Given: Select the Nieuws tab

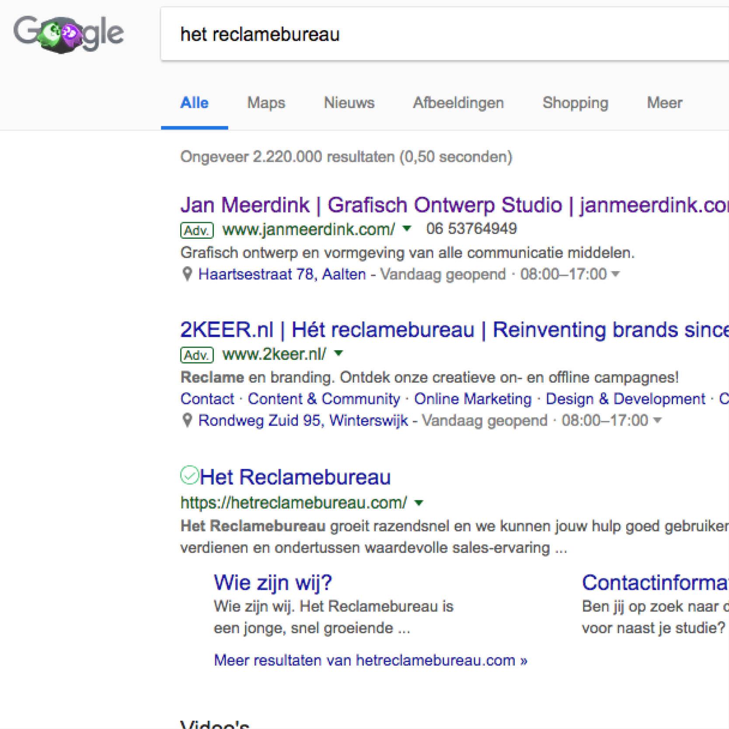Looking at the screenshot, I should (349, 103).
